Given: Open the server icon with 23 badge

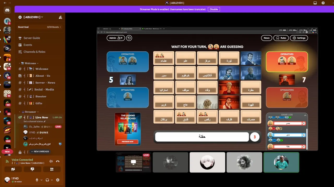Looking at the screenshot, I should coord(7,112).
